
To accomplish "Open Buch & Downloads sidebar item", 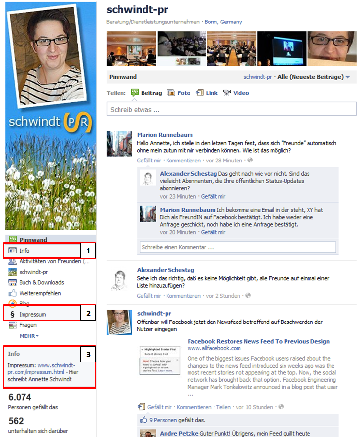I will [36, 282].
